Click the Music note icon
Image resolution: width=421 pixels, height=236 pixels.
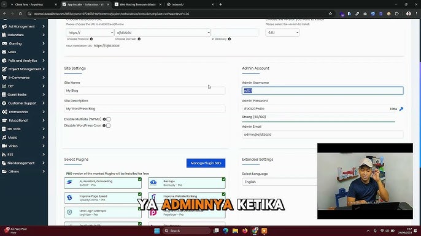click(x=4, y=138)
